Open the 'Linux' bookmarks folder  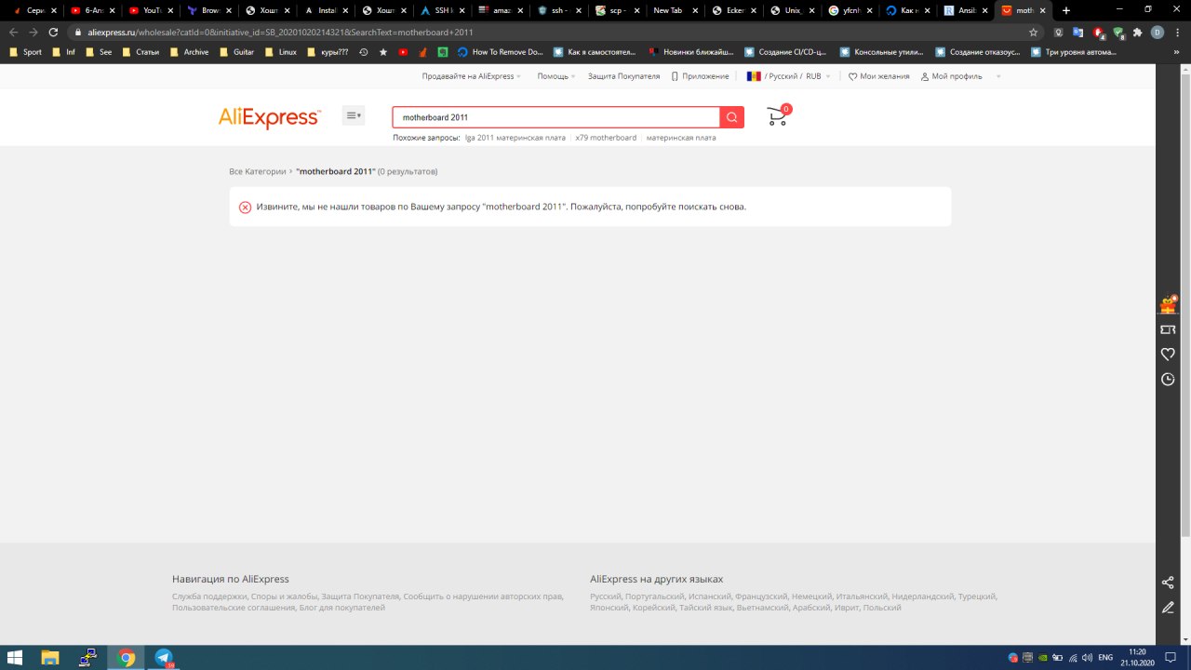(280, 52)
